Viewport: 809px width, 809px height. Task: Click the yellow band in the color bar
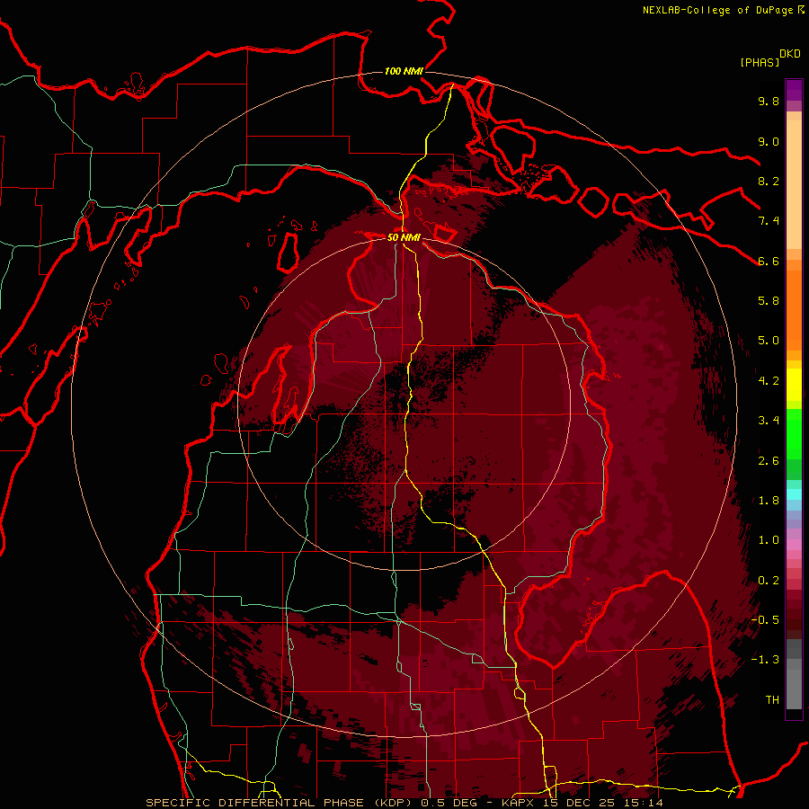point(794,385)
